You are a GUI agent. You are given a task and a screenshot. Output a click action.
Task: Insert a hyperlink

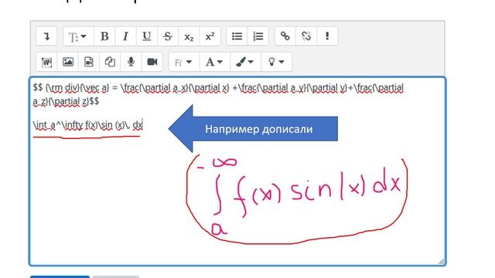click(285, 36)
